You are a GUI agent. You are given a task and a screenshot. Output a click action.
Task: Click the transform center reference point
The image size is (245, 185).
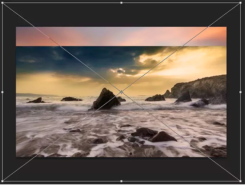(x=121, y=92)
